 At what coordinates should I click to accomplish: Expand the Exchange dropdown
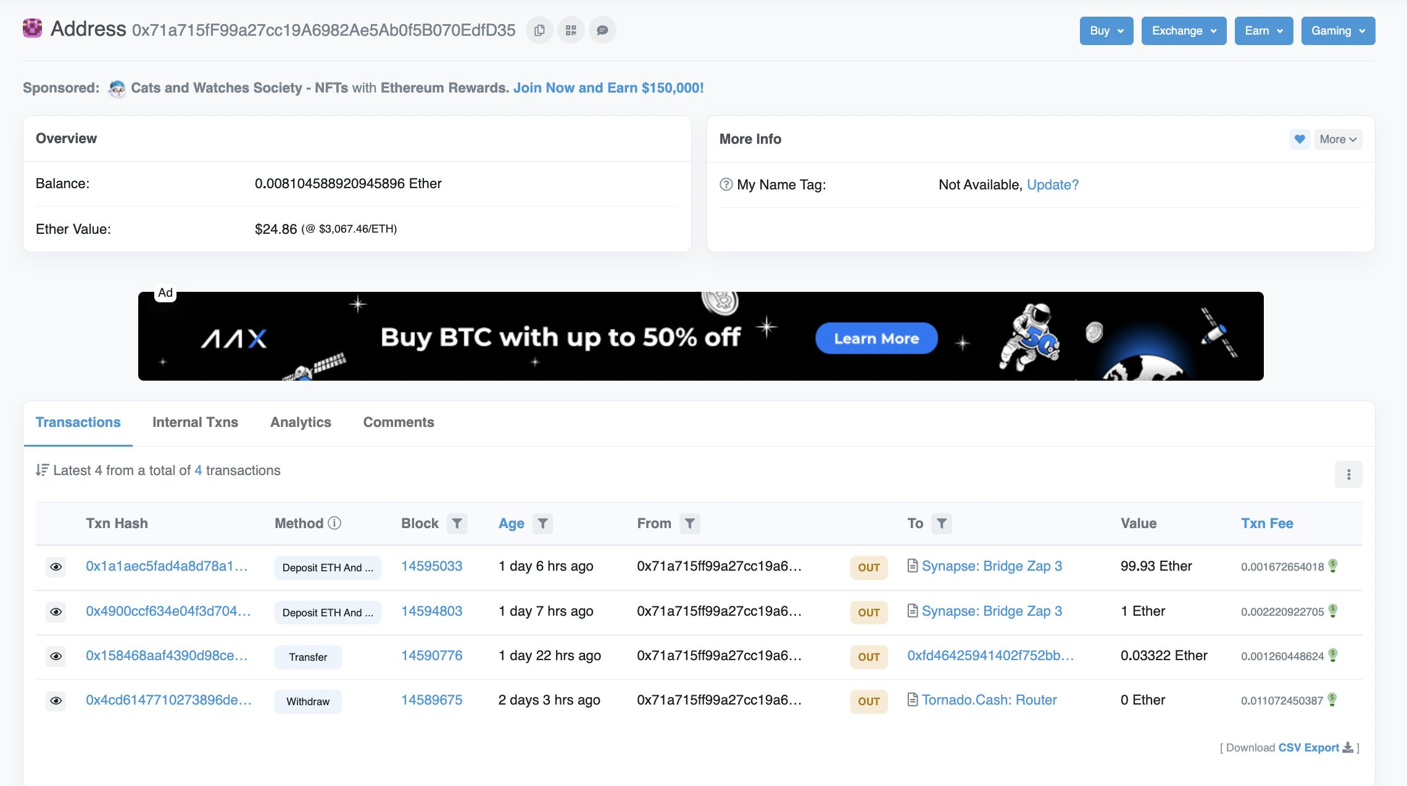click(1184, 31)
